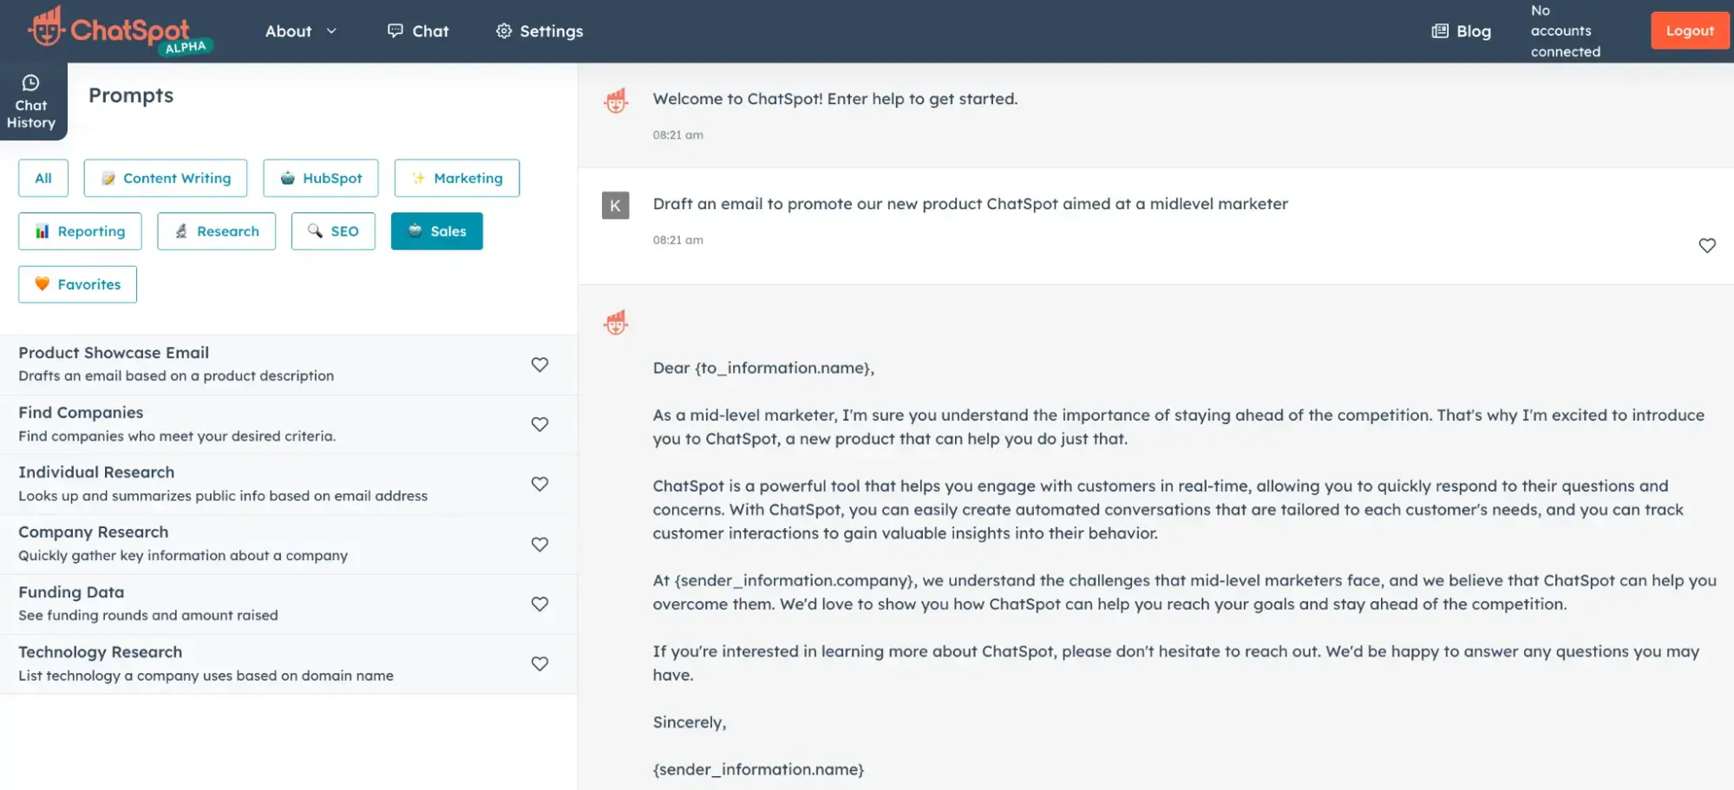Switch to the Chat menu item

pos(429,30)
